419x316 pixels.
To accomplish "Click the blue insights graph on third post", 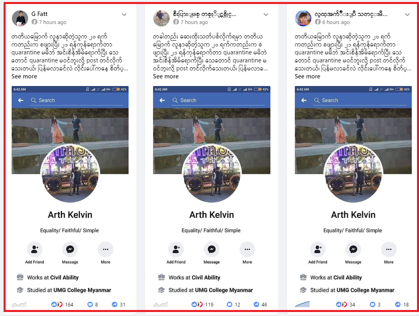I will [302, 304].
